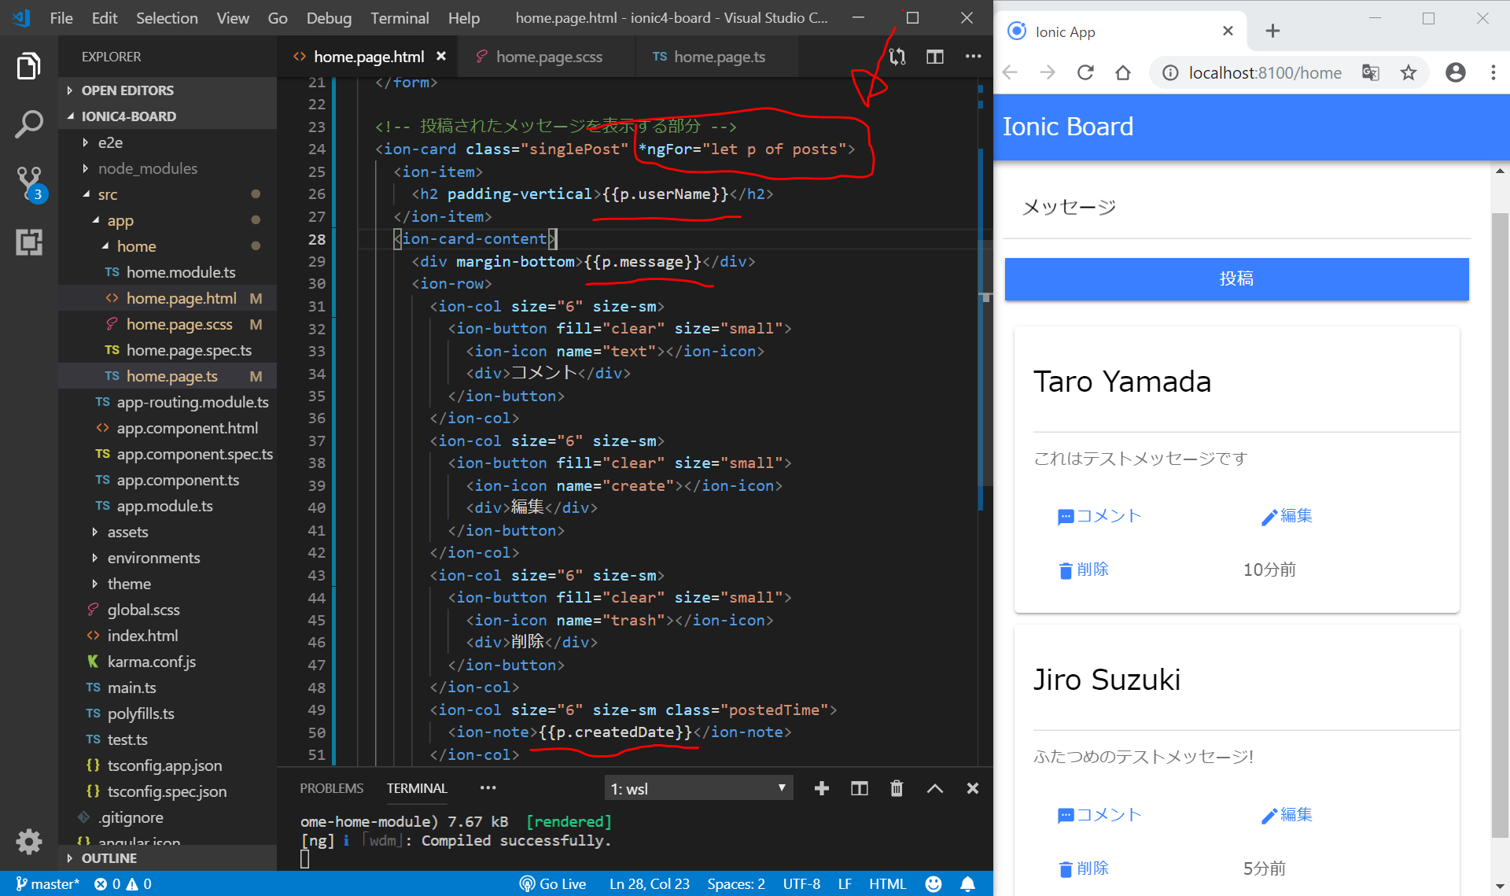Viewport: 1510px width, 896px height.
Task: Open the Debug menu
Action: tap(328, 17)
